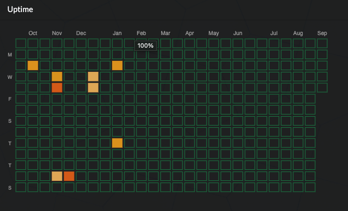Click the M weekday label
The width and height of the screenshot is (348, 211).
pyautogui.click(x=10, y=55)
